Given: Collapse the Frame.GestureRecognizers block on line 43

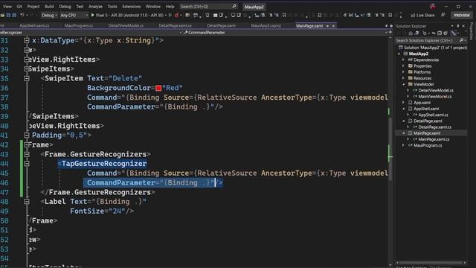Looking at the screenshot, I should tap(27, 154).
